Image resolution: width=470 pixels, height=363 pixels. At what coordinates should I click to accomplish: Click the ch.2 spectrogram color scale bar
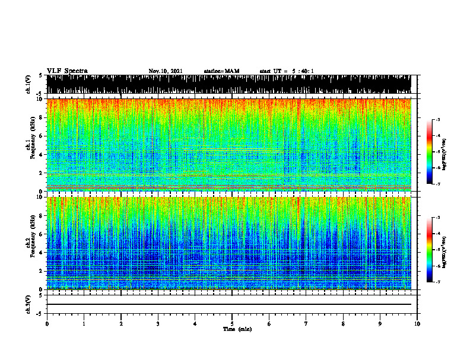430,250
